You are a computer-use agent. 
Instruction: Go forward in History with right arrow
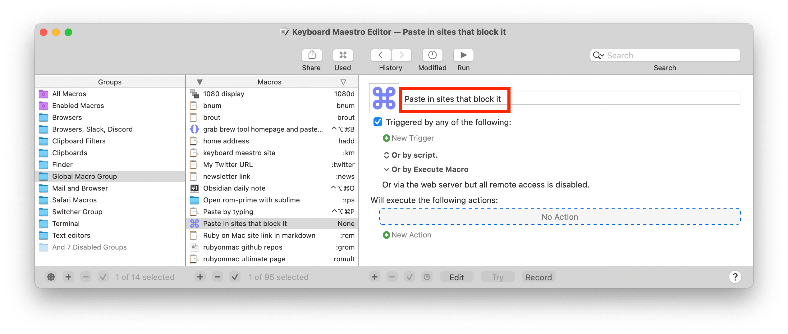pyautogui.click(x=401, y=55)
